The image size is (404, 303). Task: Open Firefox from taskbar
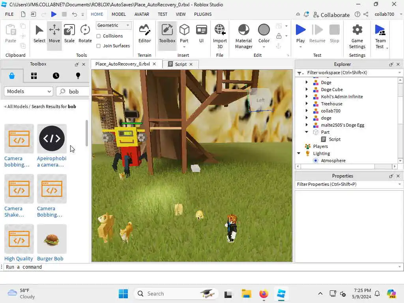pyautogui.click(x=264, y=294)
